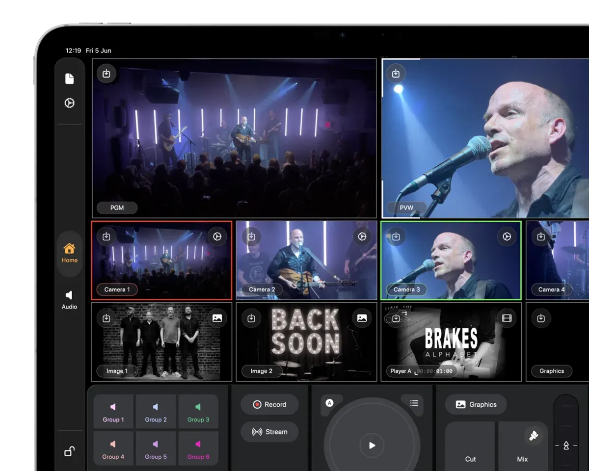Click the source-assign icon on the PVW window
Image resolution: width=589 pixels, height=471 pixels.
point(396,74)
